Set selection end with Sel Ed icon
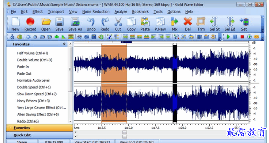Image resolution: width=269 pixels, height=143 pixels. point(230,24)
